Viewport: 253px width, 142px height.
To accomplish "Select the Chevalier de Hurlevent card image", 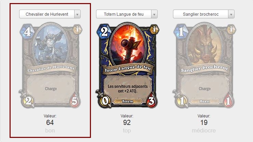I will 50,66.
